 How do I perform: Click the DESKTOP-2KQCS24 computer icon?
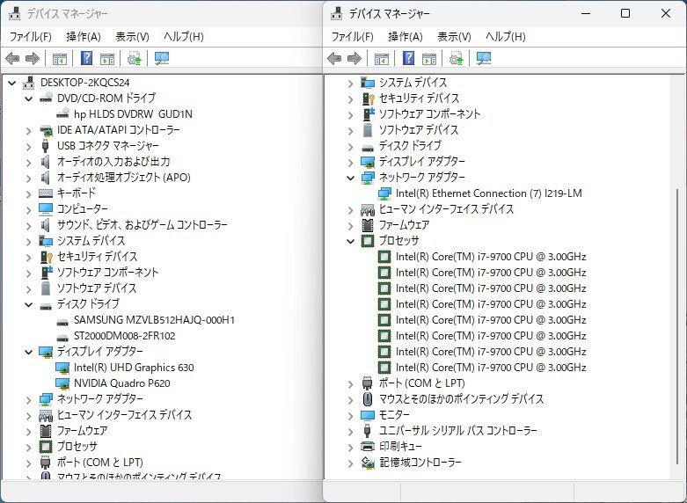[x=29, y=83]
